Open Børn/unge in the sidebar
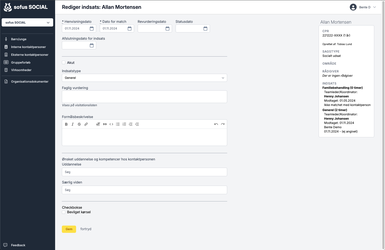385x250 pixels. click(19, 39)
